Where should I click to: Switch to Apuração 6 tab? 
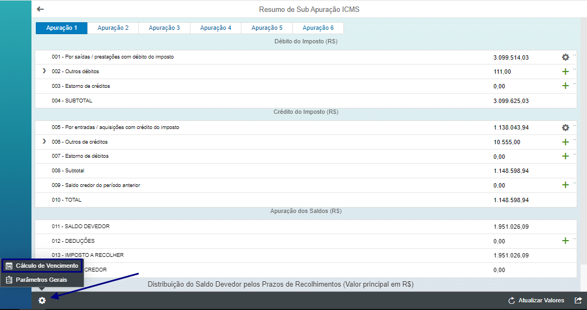pos(318,28)
